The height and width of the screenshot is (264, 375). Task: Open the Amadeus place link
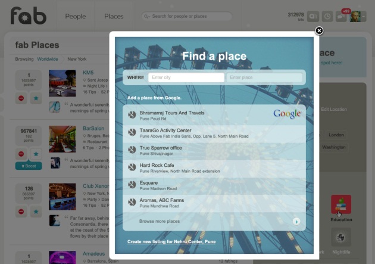[94, 254]
